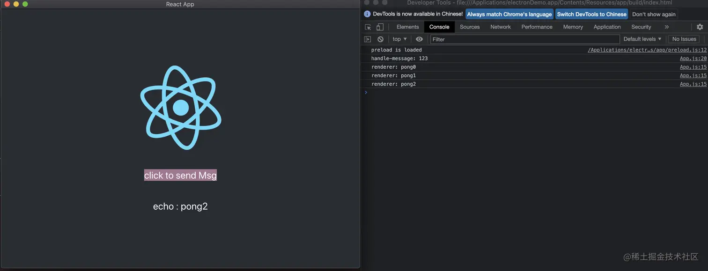Create live expression with eye icon
The height and width of the screenshot is (271, 708).
click(419, 39)
